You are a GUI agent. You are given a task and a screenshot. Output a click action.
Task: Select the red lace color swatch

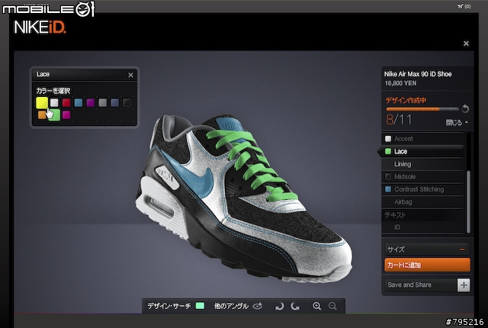click(x=66, y=103)
